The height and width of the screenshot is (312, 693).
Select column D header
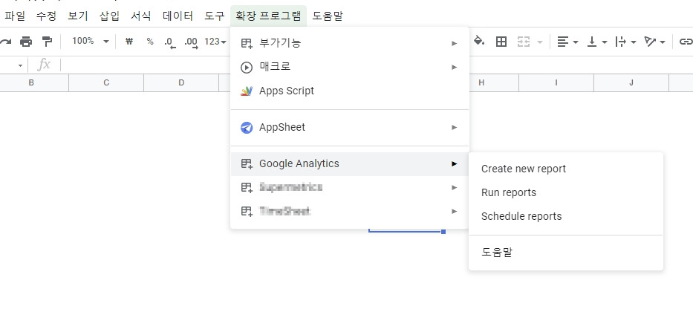(181, 82)
